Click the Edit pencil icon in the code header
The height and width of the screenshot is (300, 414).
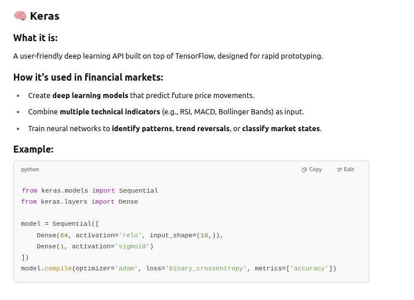(340, 169)
